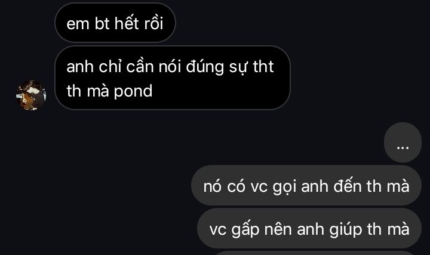Viewport: 430px width, 255px height.
Task: Tap the "nó có vc gọi anh đến" message
Action: coord(306,185)
